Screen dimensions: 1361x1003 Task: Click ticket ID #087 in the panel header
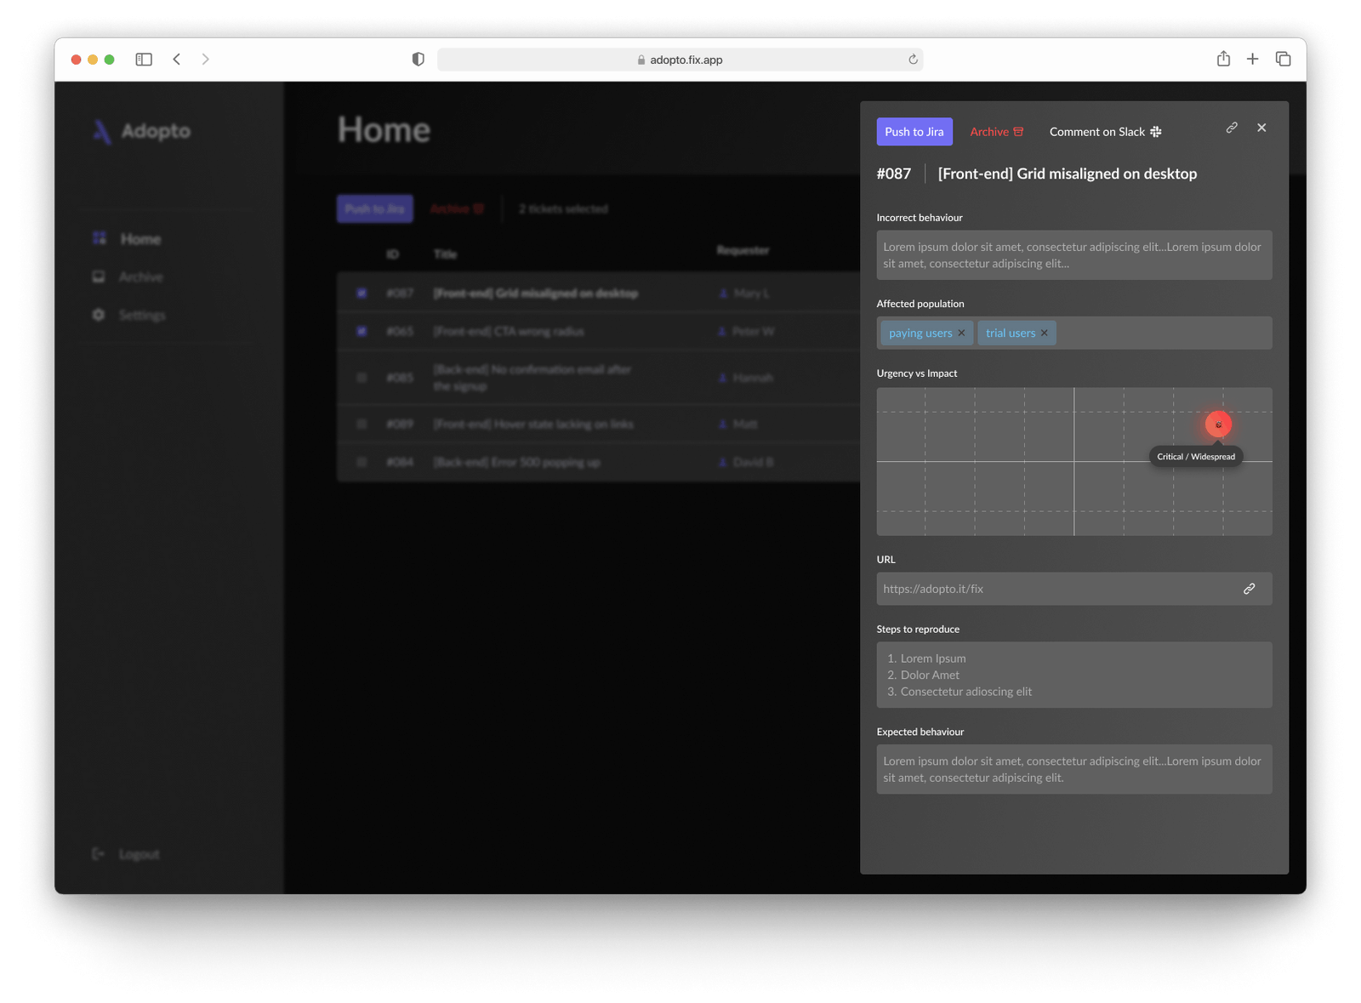[x=894, y=174]
